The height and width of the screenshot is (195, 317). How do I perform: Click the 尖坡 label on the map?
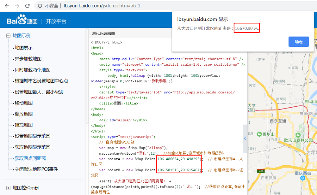252,85
